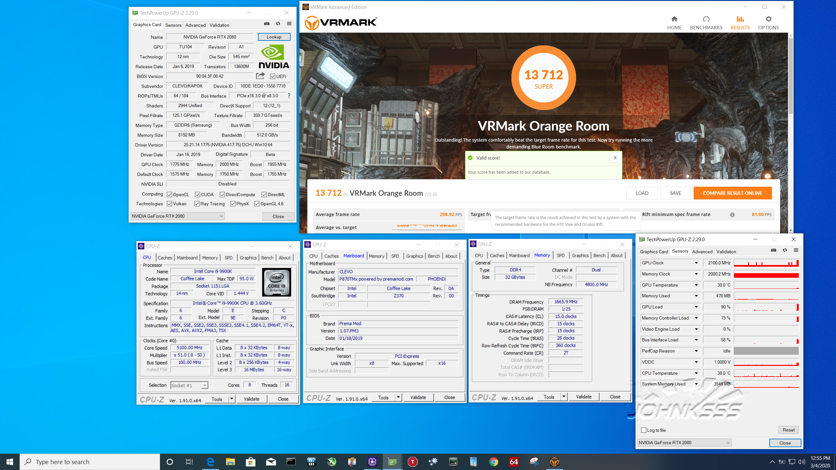Open GPU selector dropdown in Sensors window
The image size is (836, 470).
click(x=684, y=443)
